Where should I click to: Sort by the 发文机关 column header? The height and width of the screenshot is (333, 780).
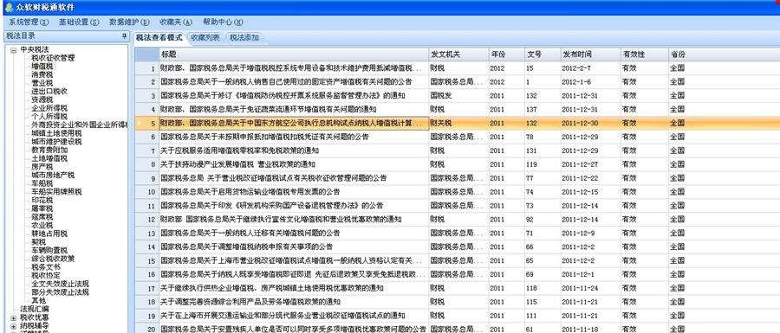(458, 54)
